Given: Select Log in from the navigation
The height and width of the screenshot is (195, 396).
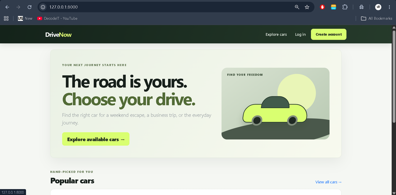Looking at the screenshot, I should (x=300, y=34).
